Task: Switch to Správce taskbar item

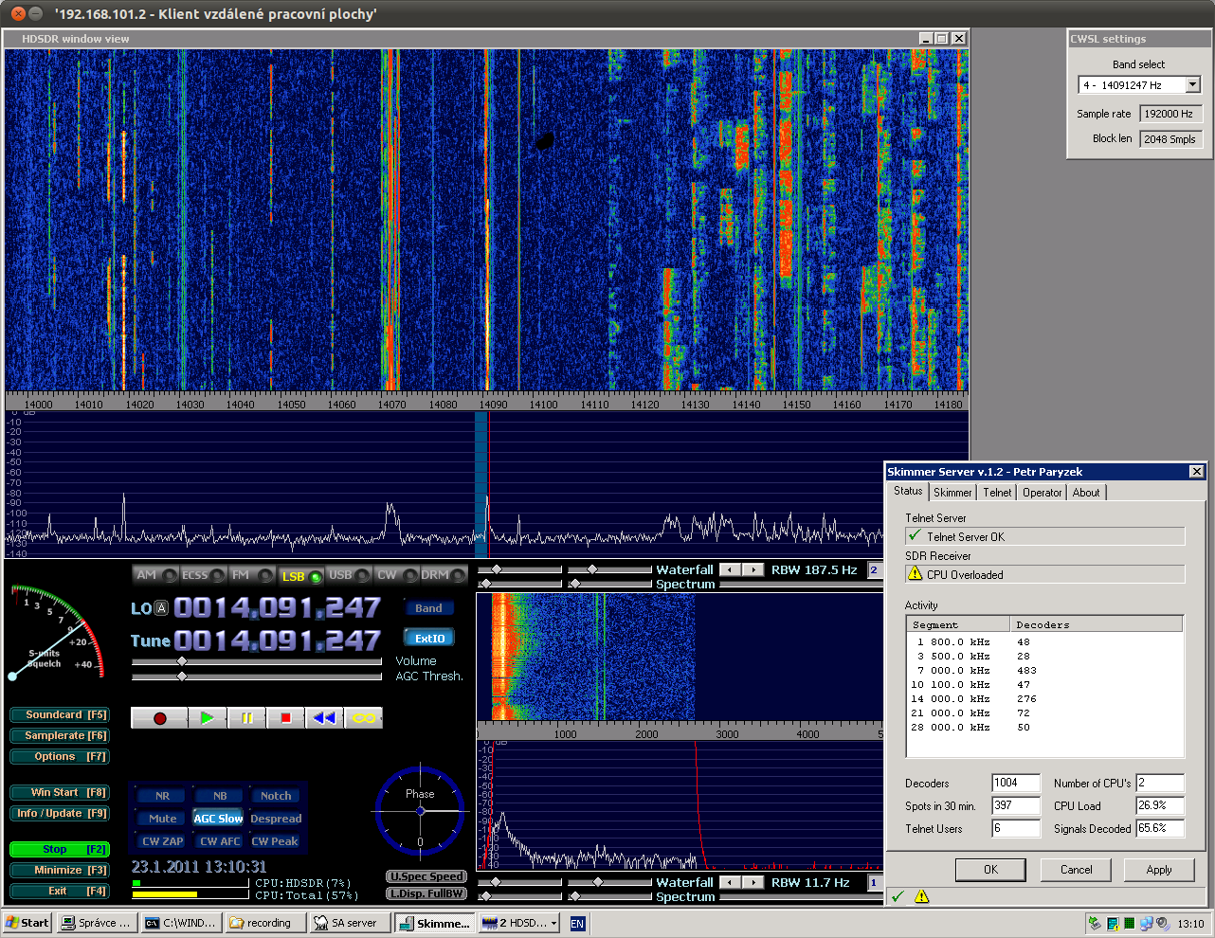Action: pos(96,923)
